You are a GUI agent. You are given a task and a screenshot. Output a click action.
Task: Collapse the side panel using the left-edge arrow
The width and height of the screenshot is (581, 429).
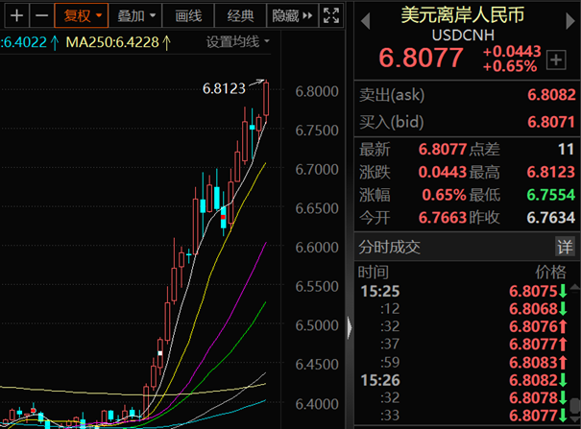(349, 326)
